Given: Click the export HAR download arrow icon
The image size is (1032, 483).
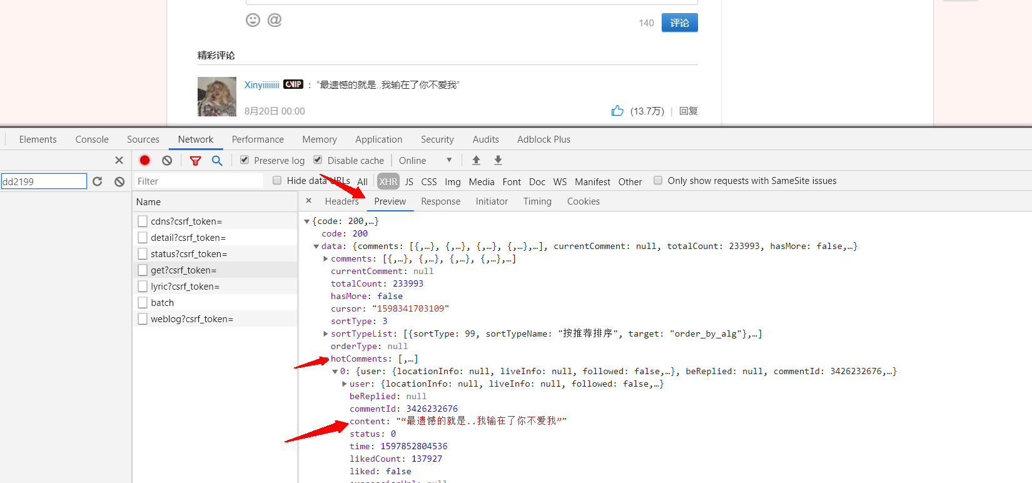Looking at the screenshot, I should 498,160.
